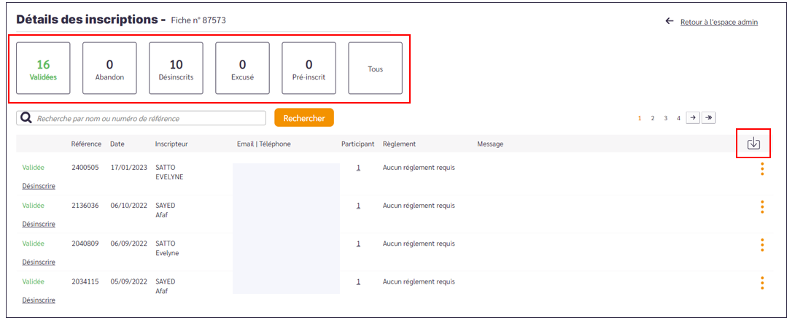Click the back arrow near admin link
The image size is (795, 323).
tap(670, 21)
